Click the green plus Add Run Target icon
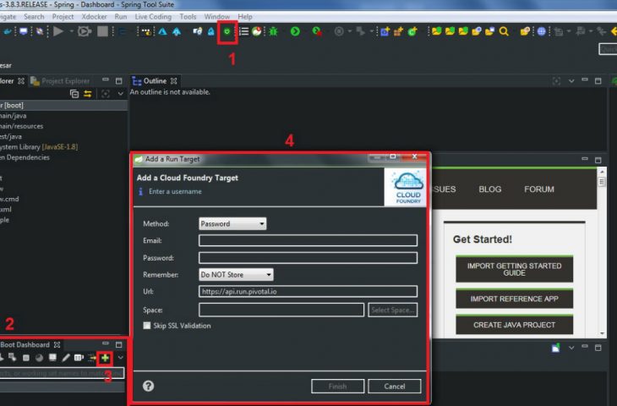617x406 pixels. coord(105,358)
